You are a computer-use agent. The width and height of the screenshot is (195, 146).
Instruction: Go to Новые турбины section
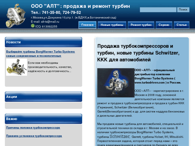point(112,25)
